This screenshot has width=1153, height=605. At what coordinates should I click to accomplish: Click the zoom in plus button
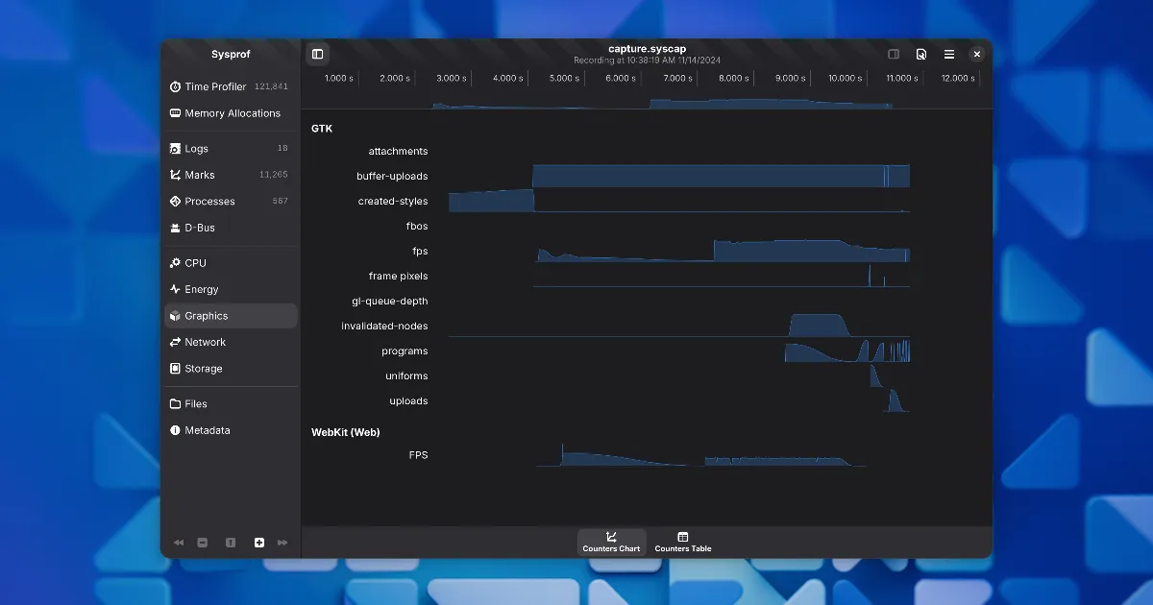pos(259,543)
